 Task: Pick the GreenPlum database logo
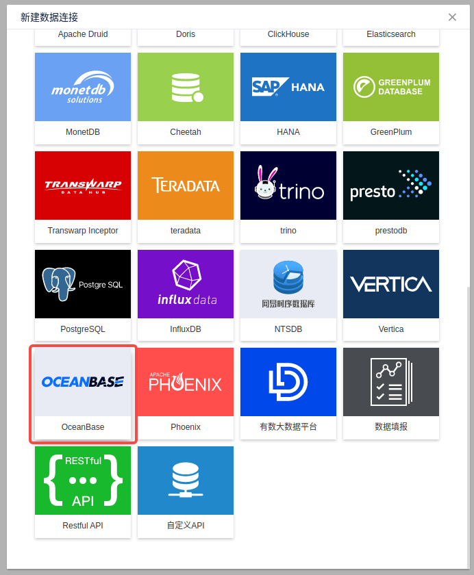391,87
